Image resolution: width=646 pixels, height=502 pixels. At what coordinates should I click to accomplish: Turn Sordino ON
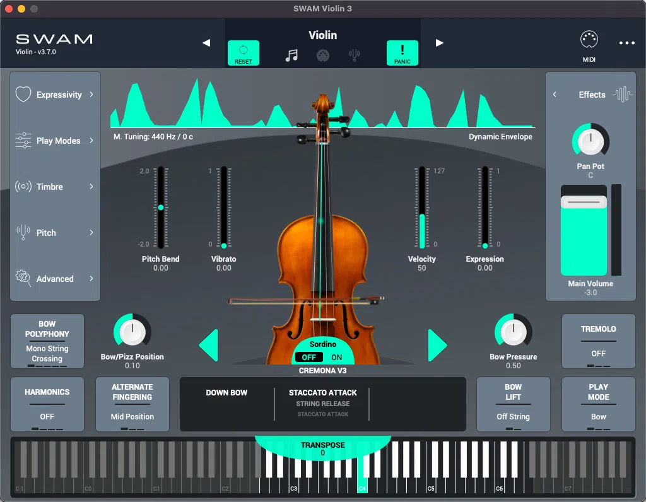[x=336, y=357]
